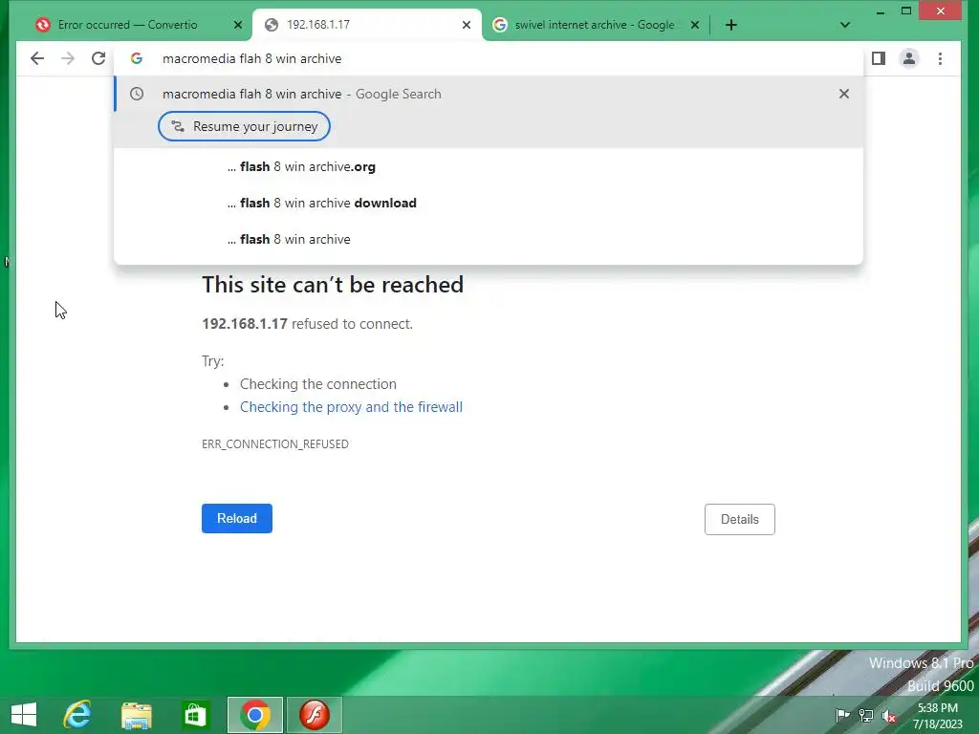Select the macromedia flah 8 win archive suggestion
Viewport: 979px width, 734px height.
tap(489, 94)
